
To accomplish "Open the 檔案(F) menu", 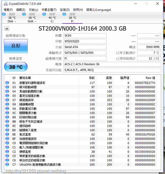I will pyautogui.click(x=8, y=10).
